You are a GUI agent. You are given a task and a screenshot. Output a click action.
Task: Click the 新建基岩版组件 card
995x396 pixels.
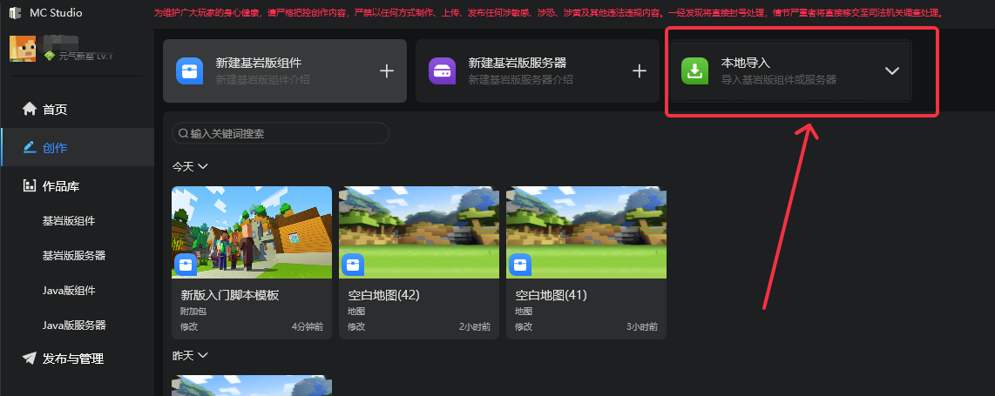285,71
